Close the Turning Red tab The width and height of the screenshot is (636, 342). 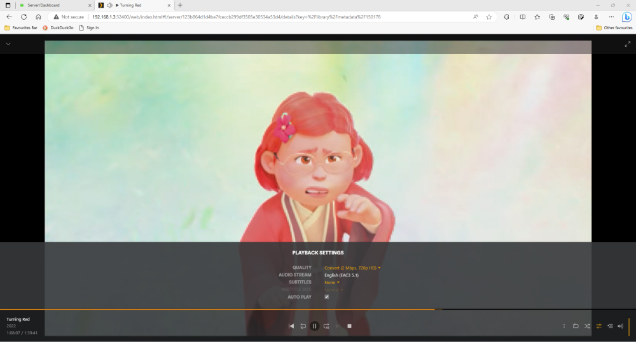click(169, 5)
